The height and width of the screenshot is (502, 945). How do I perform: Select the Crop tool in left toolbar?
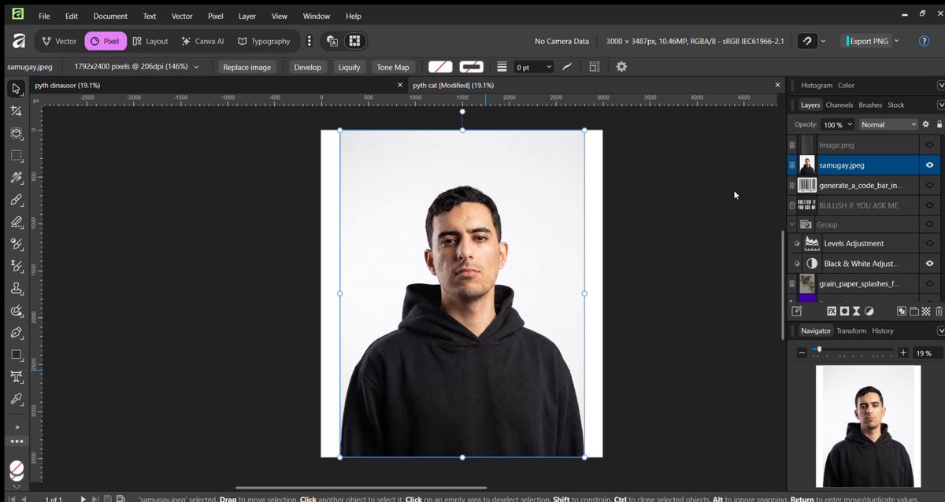click(x=16, y=112)
